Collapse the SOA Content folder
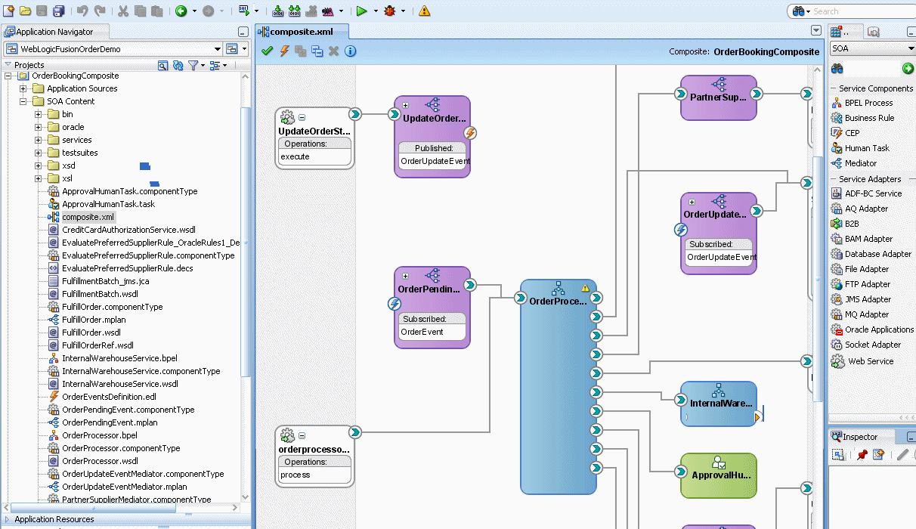Screen dimensions: 916x529 [23, 101]
